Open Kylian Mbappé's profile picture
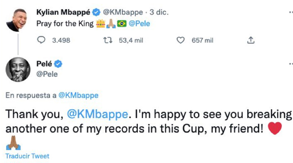293x163 pixels. (x=17, y=20)
